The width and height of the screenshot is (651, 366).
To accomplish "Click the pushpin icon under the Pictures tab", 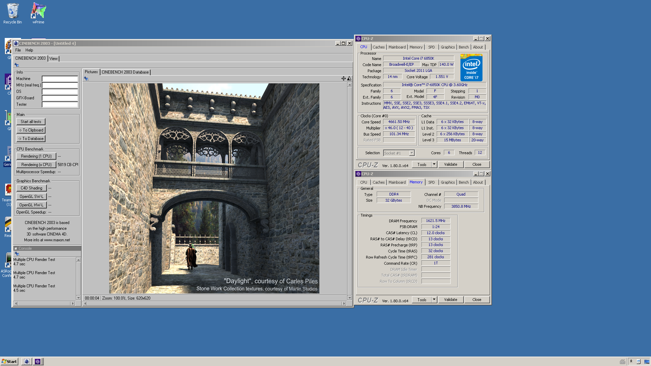I will tap(86, 79).
